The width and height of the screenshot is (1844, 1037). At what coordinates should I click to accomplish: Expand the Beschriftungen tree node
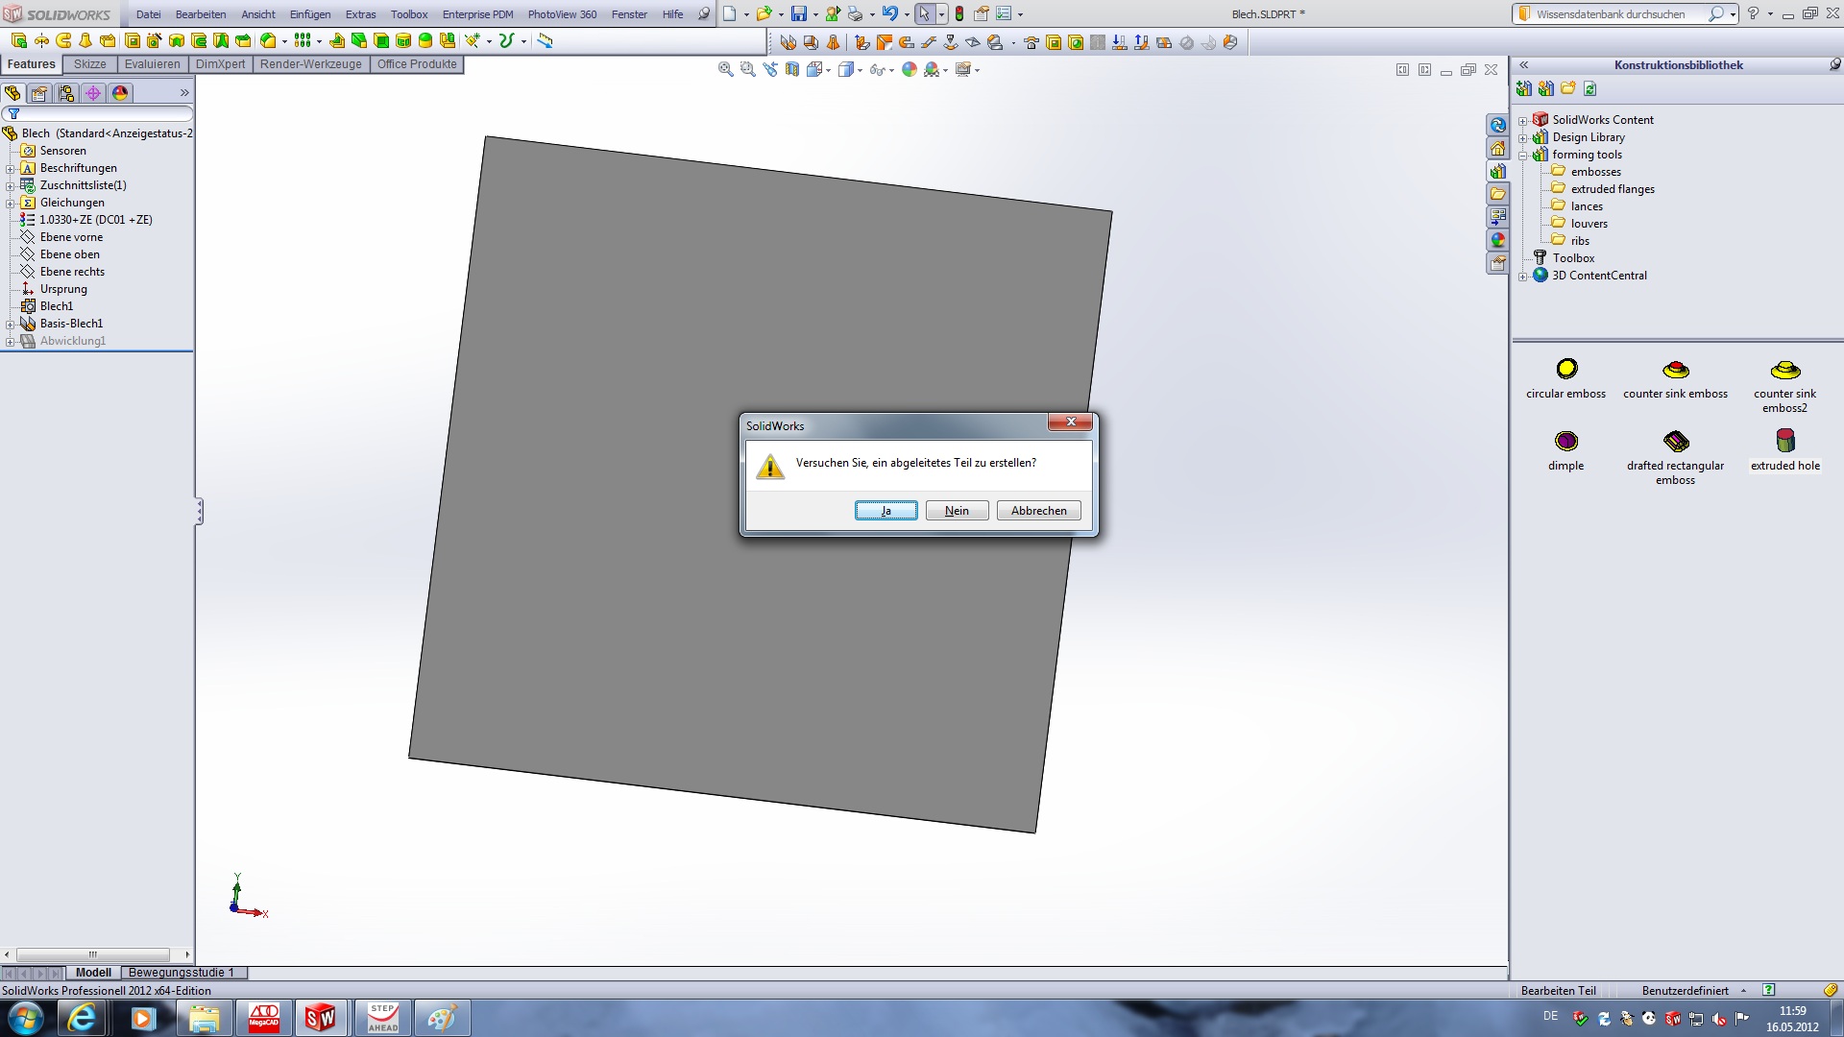coord(11,168)
